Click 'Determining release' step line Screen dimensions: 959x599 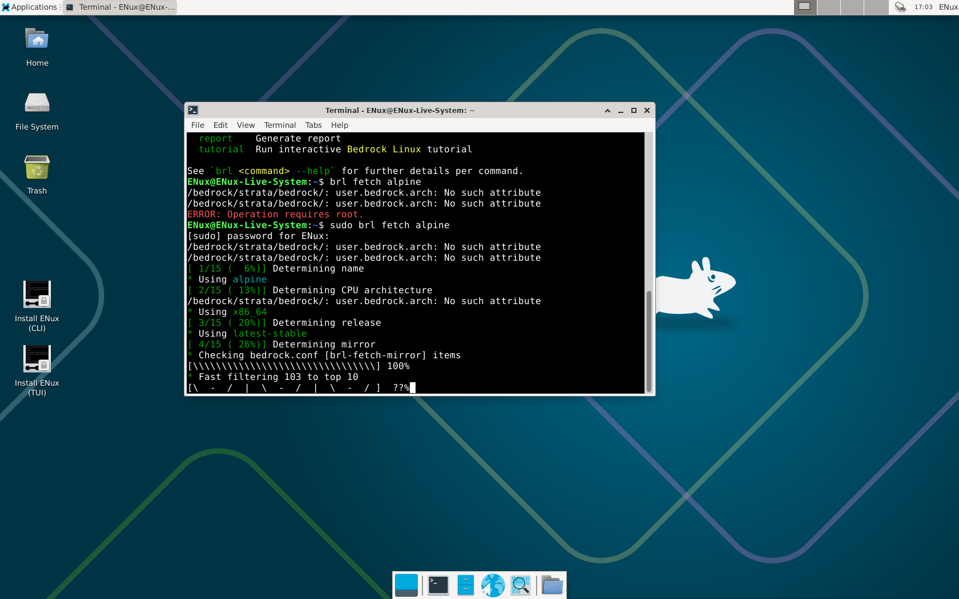tap(284, 323)
